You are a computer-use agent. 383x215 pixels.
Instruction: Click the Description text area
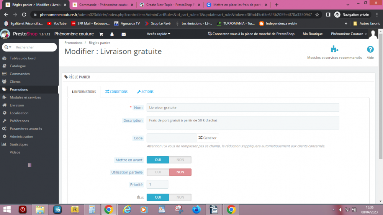tap(243, 123)
